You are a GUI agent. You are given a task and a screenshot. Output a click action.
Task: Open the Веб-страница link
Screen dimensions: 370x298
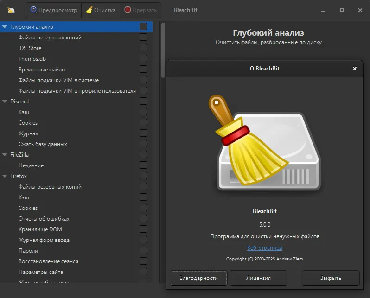tap(265, 248)
